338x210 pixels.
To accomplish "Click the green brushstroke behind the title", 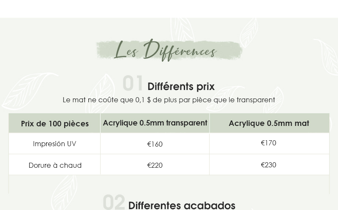I will coord(169,50).
